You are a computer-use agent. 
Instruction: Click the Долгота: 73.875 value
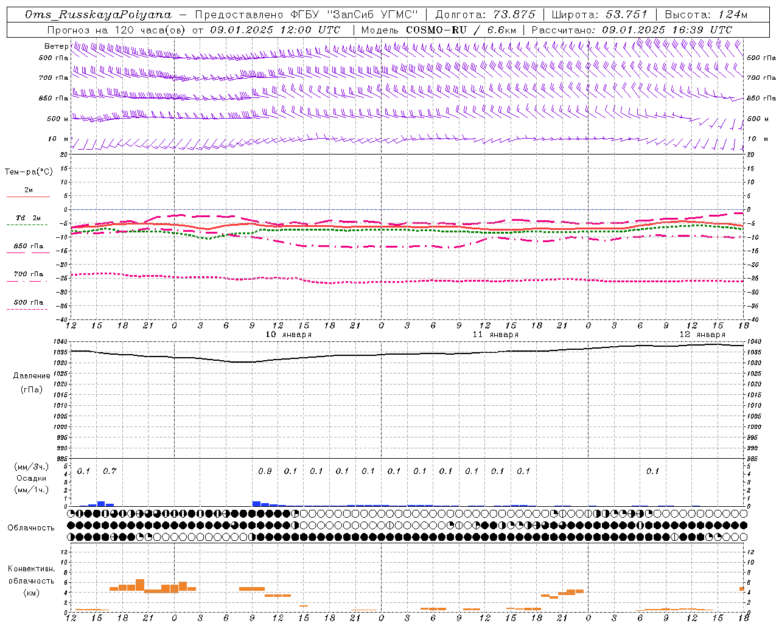point(485,15)
